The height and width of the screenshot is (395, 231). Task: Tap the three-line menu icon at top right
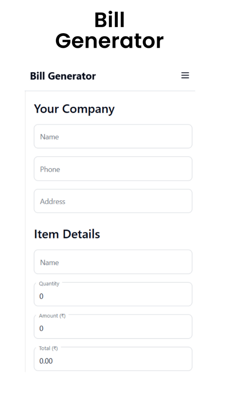tap(185, 76)
